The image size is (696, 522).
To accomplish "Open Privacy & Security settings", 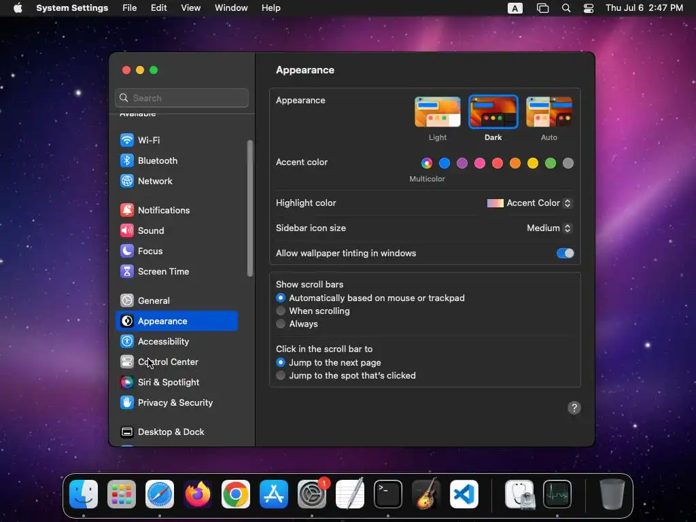I will click(177, 403).
